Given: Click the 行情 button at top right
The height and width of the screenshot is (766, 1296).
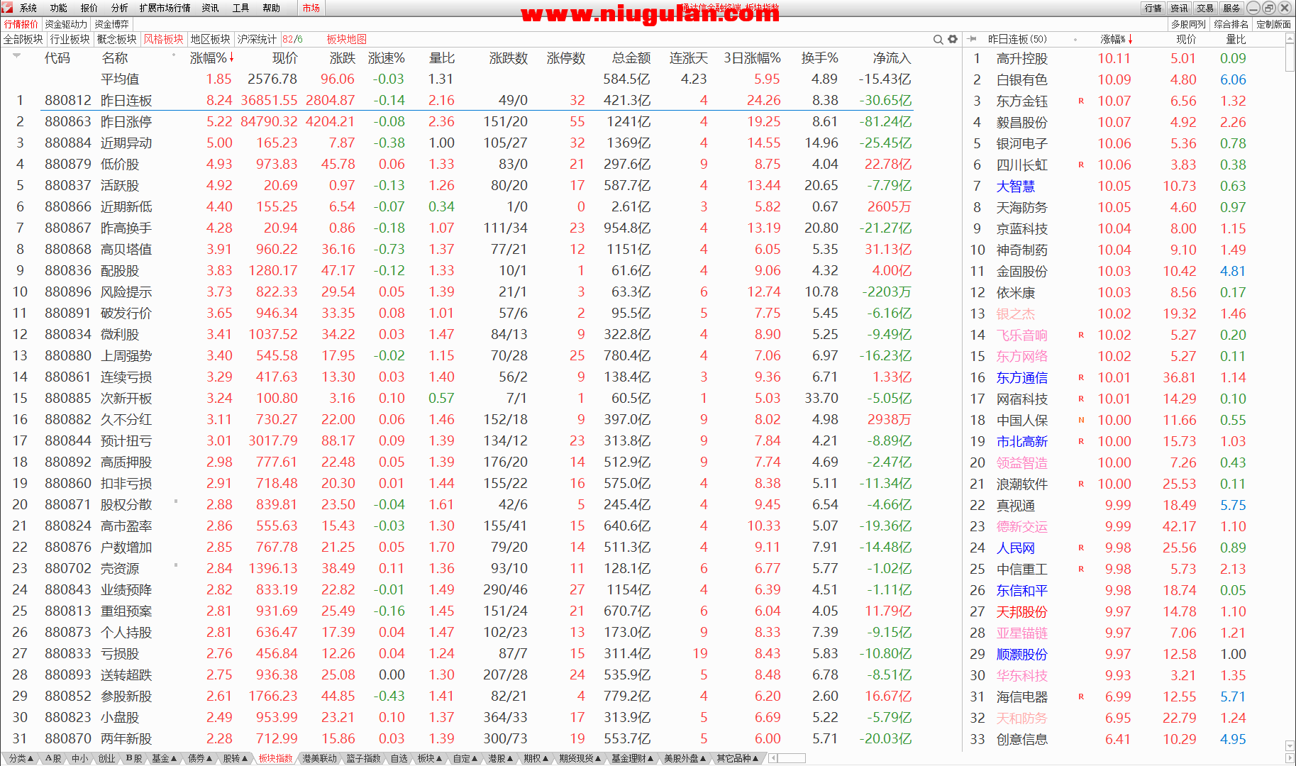Looking at the screenshot, I should point(1153,8).
